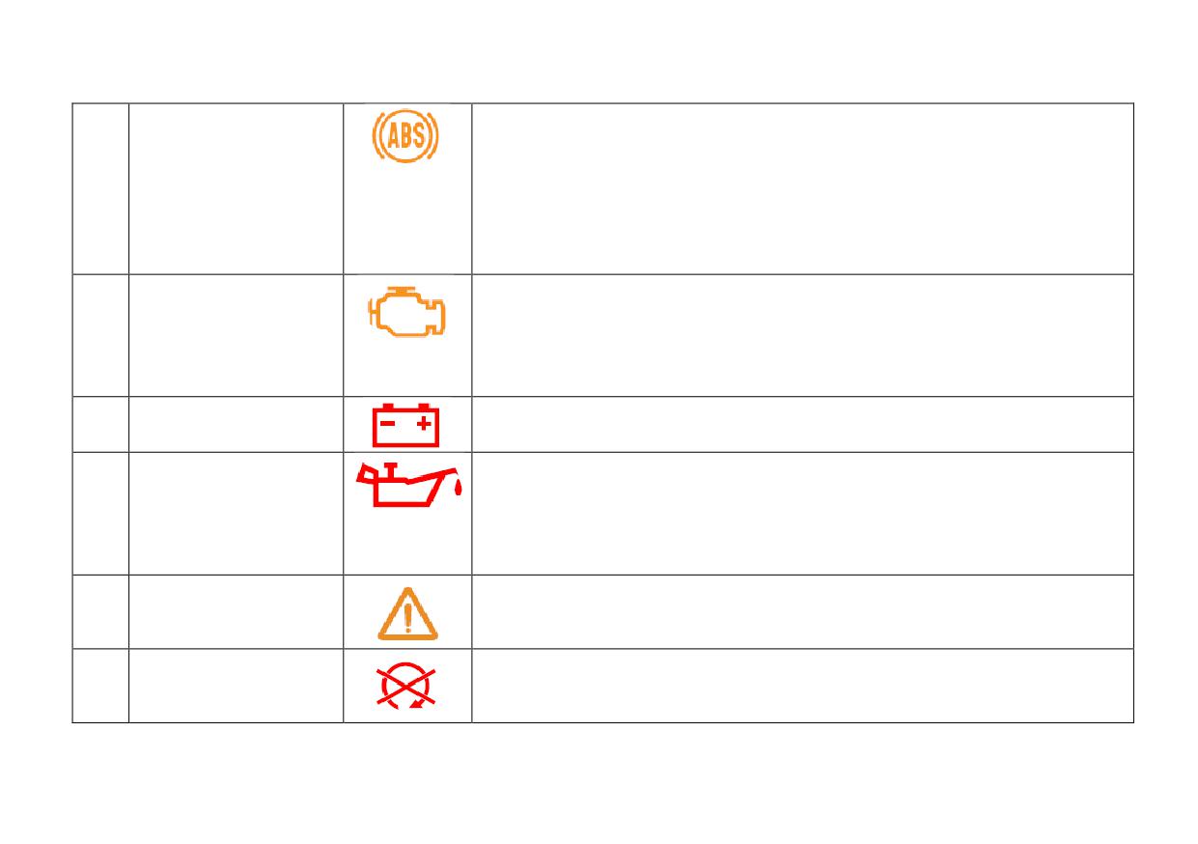Click the narrow number cell in the ABS row
Image resolution: width=1198 pixels, height=844 pixels.
(x=100, y=188)
